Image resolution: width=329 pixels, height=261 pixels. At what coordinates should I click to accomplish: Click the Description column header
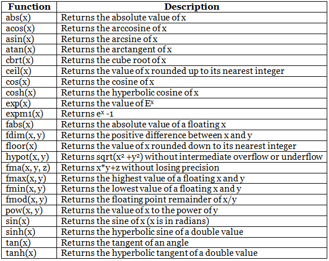tap(192, 7)
